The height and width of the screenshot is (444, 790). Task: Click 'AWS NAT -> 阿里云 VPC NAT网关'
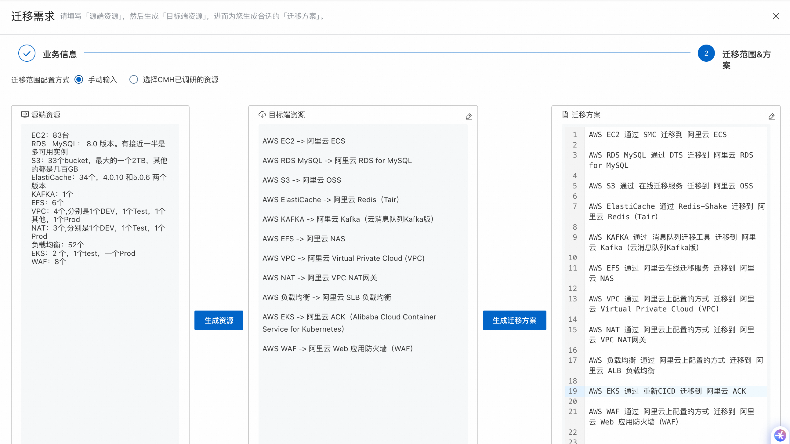tap(320, 278)
